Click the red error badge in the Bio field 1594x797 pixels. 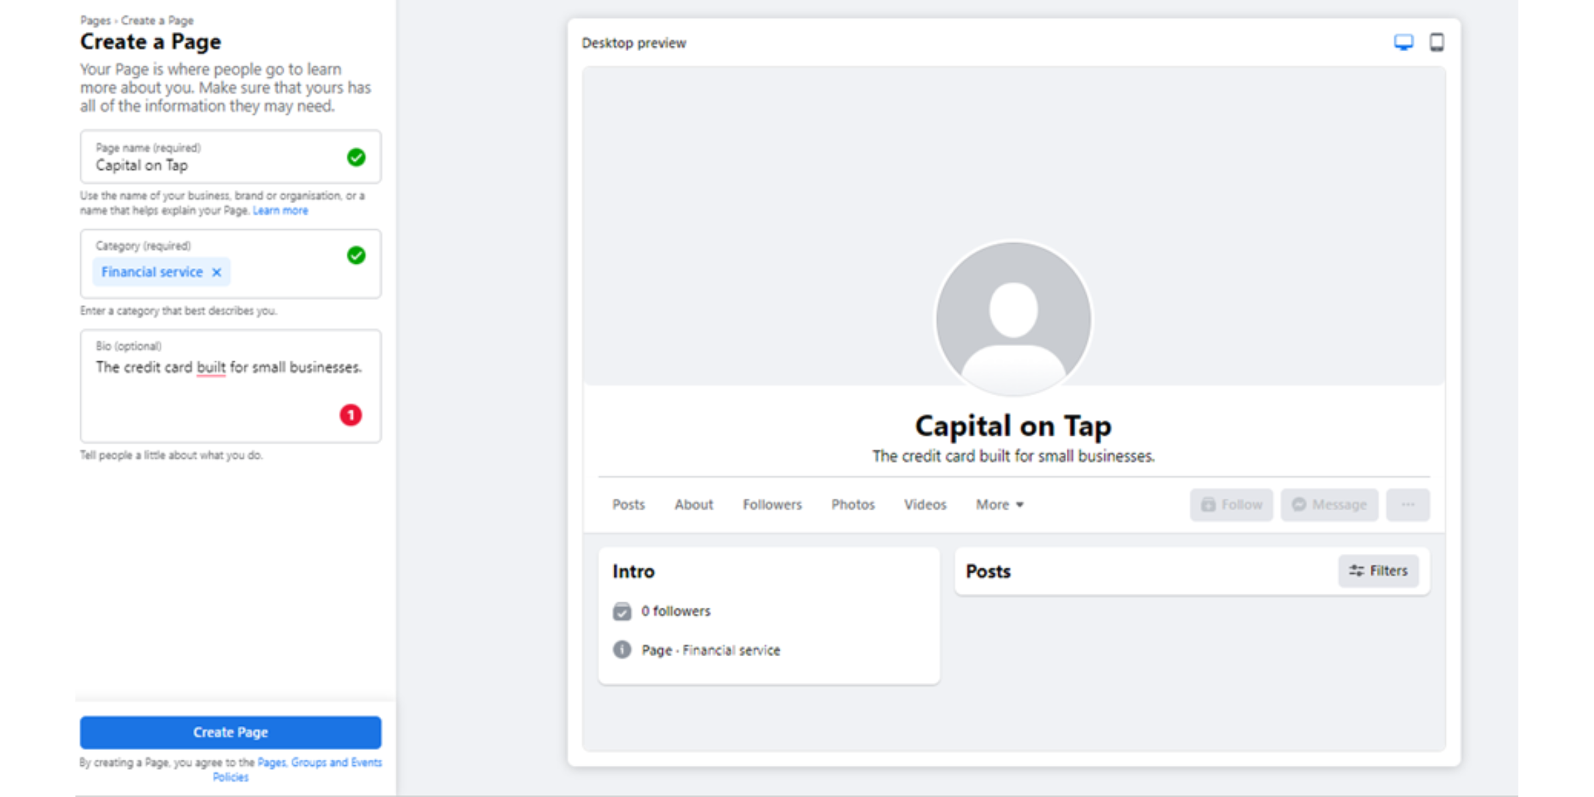coord(351,415)
